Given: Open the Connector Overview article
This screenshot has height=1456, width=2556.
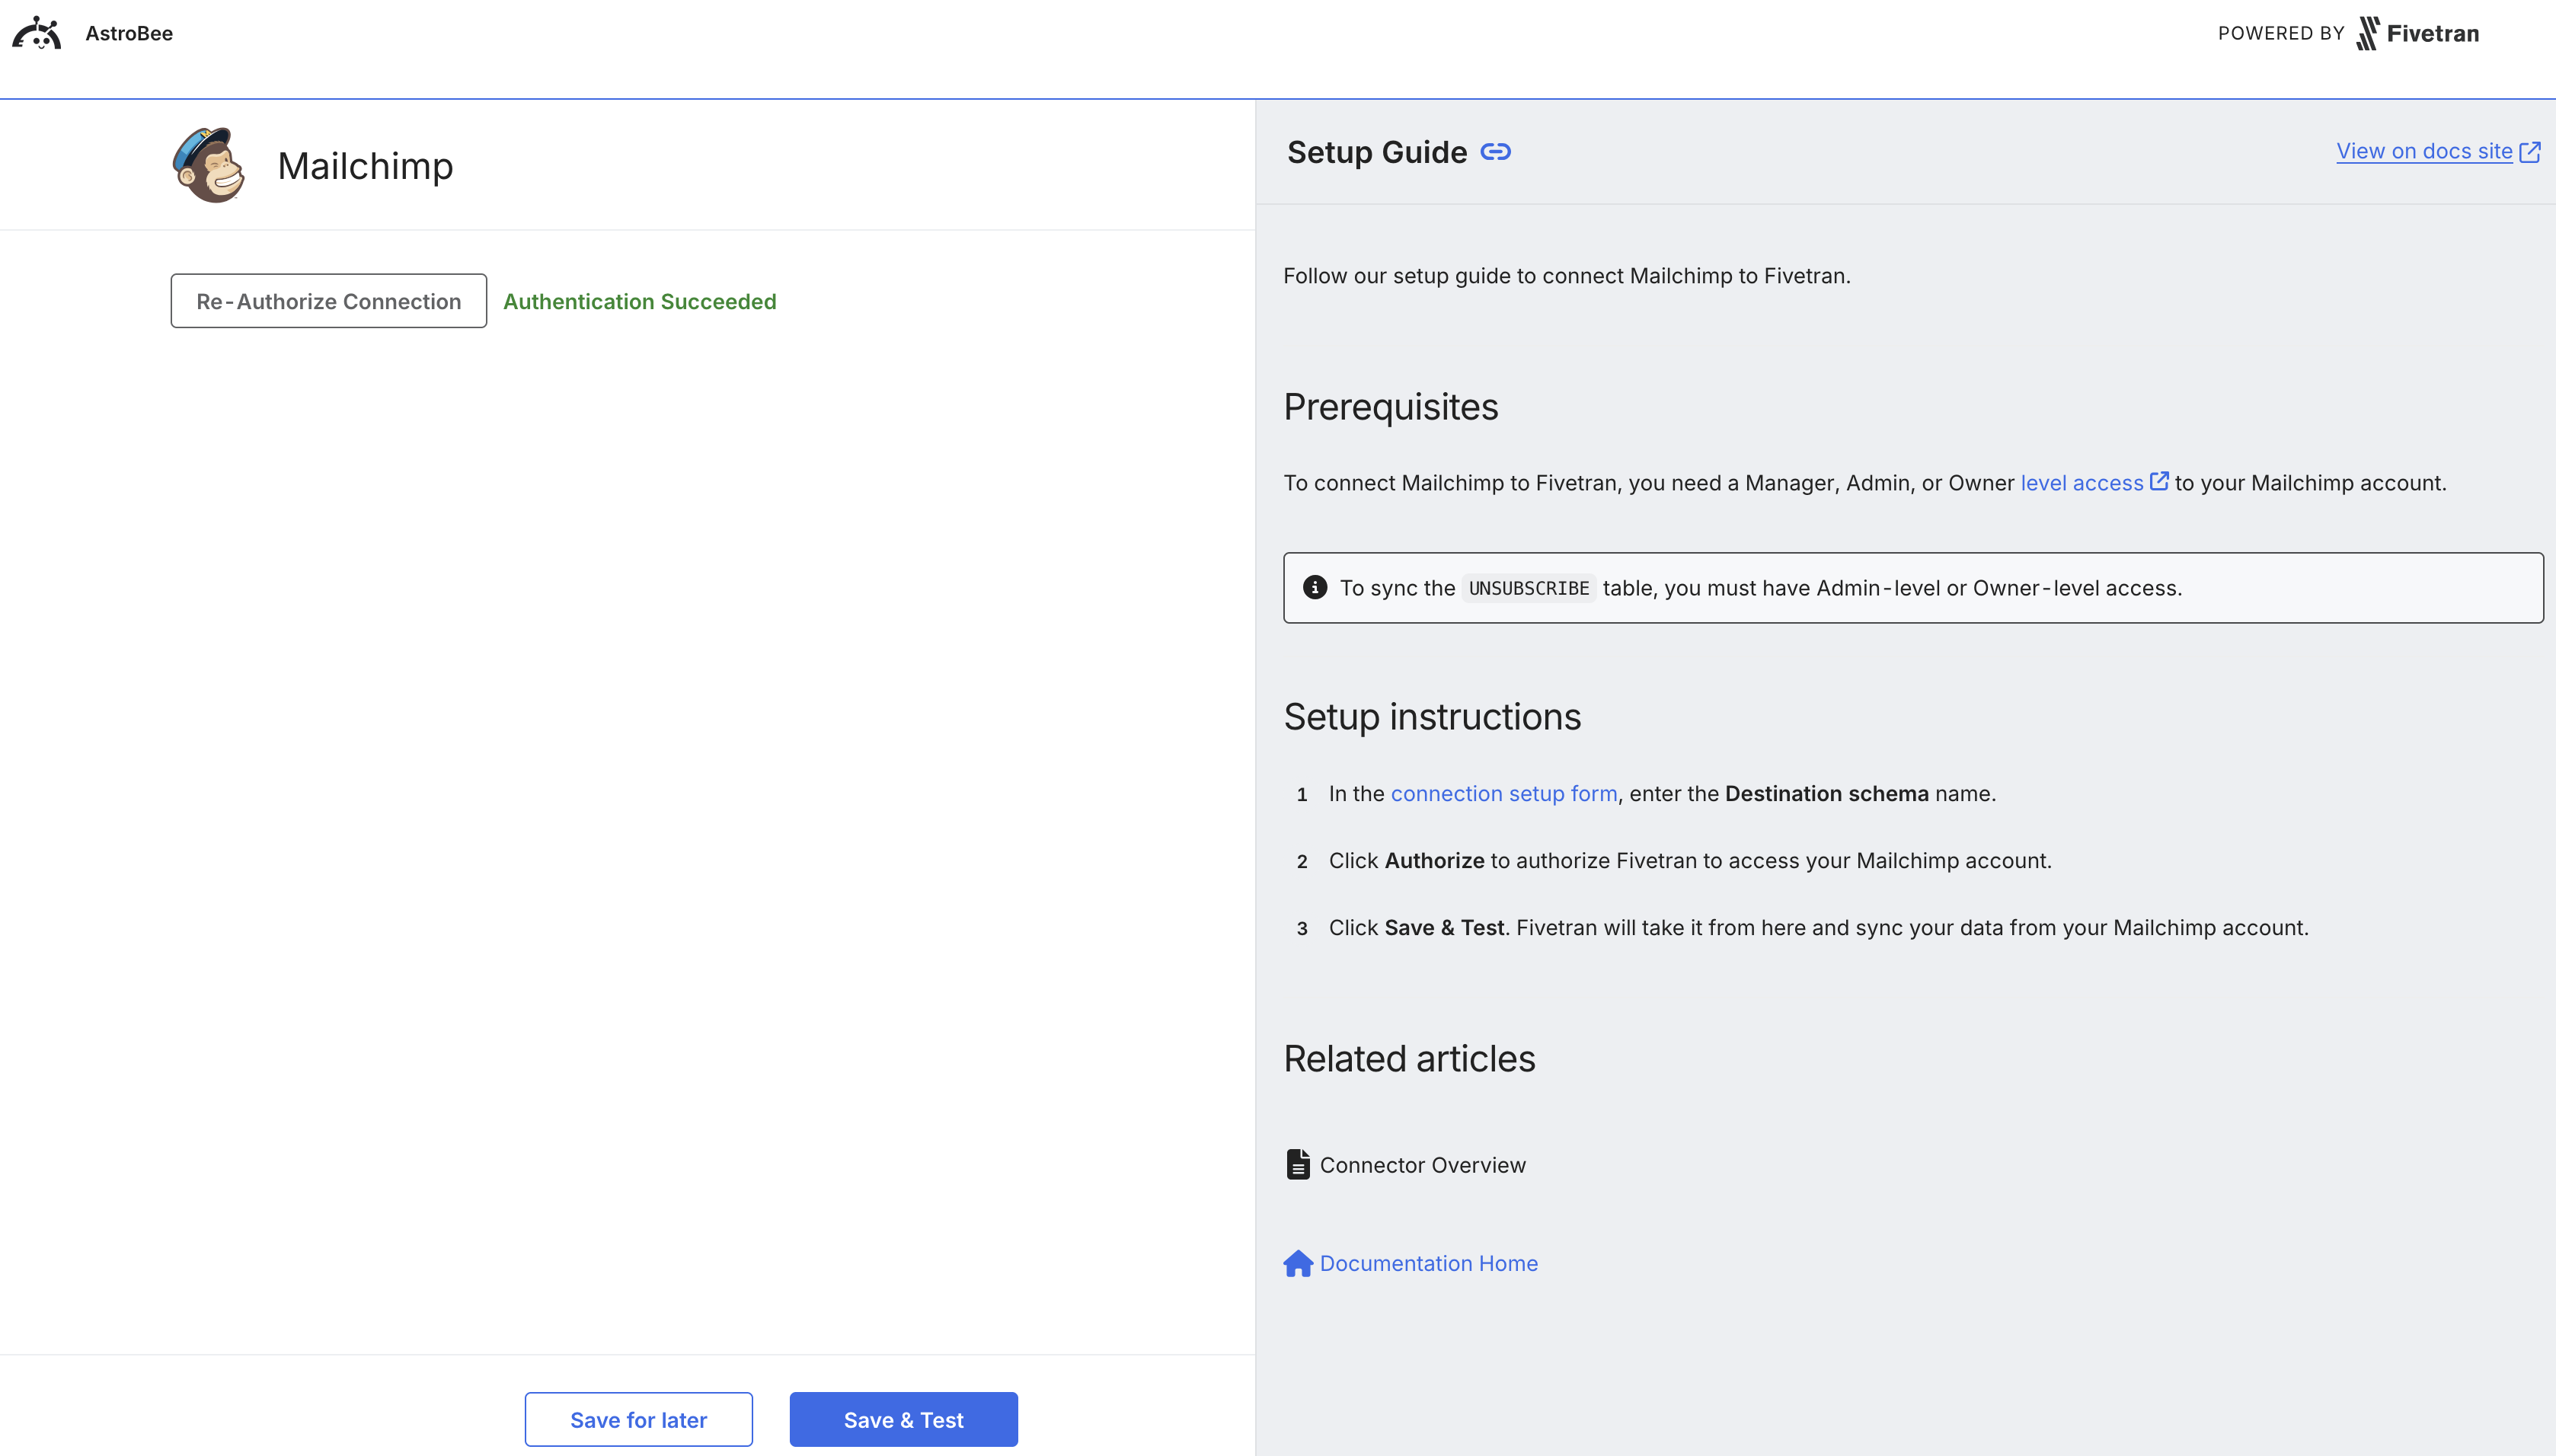Looking at the screenshot, I should (x=1422, y=1164).
